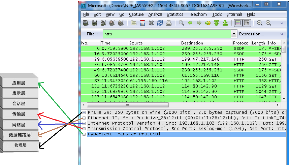Go forward in packet history arrow
The width and height of the screenshot is (289, 166).
(199, 23)
